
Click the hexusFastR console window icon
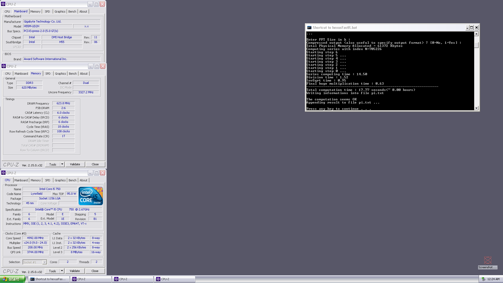point(309,28)
